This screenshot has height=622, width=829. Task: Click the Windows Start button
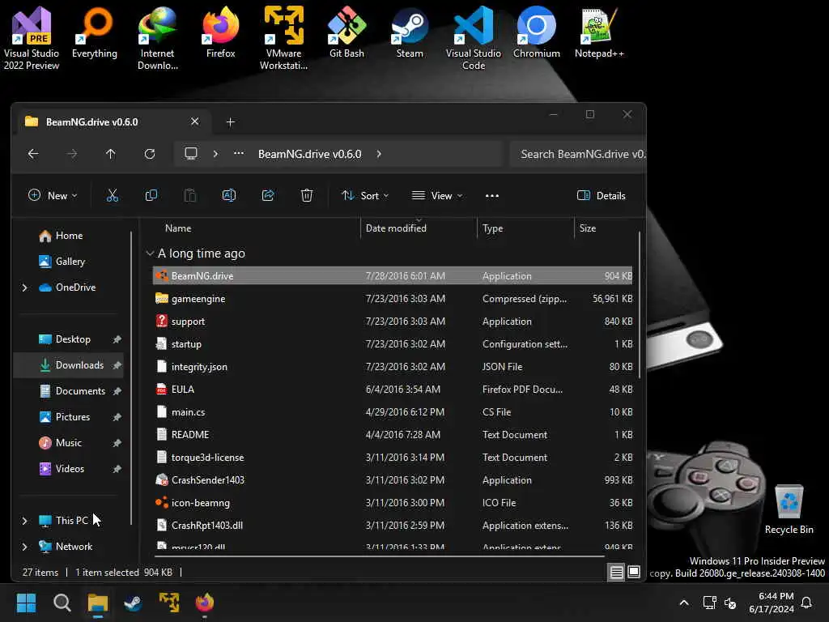(26, 603)
